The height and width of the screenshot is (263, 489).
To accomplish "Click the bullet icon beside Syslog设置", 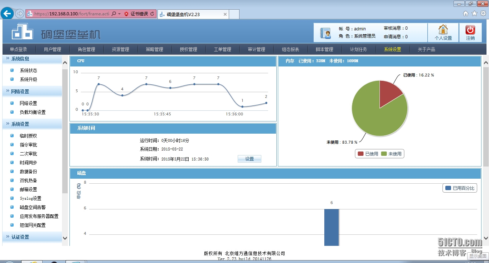I will pyautogui.click(x=12, y=198).
